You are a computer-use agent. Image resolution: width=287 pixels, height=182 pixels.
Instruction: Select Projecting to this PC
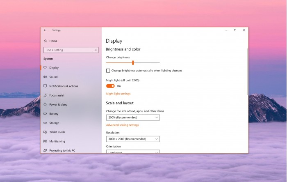pos(62,150)
